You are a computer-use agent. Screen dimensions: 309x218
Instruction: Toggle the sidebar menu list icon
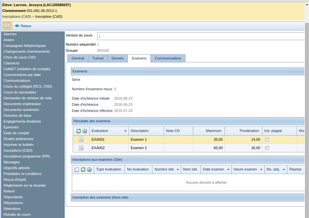coord(7,26)
